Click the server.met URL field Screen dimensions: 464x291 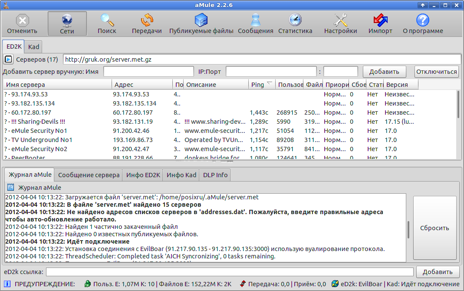[x=262, y=60]
